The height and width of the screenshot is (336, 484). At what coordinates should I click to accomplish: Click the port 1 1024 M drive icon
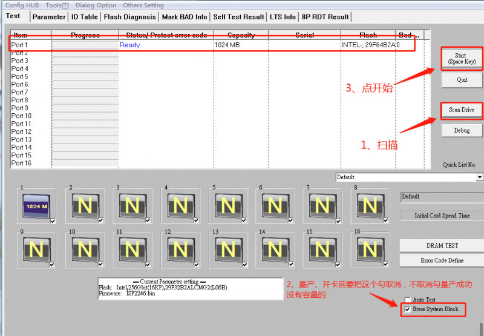[36, 206]
